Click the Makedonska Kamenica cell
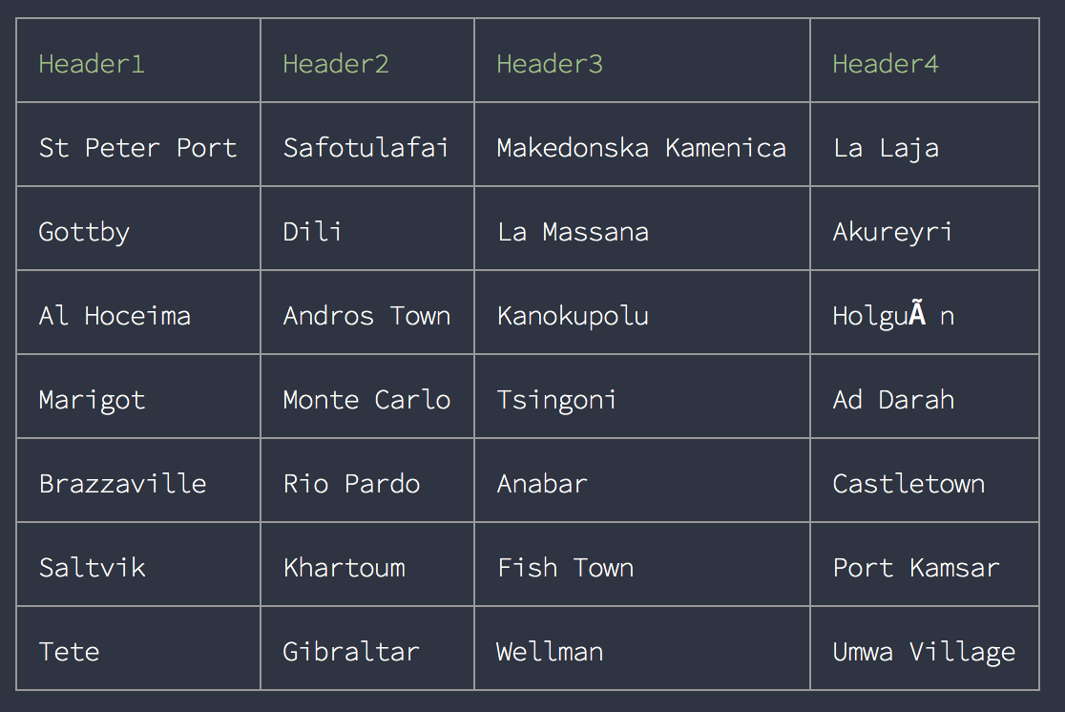 [x=642, y=145]
